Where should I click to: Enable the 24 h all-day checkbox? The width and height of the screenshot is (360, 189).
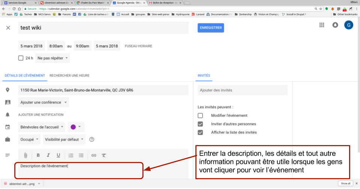(21, 58)
